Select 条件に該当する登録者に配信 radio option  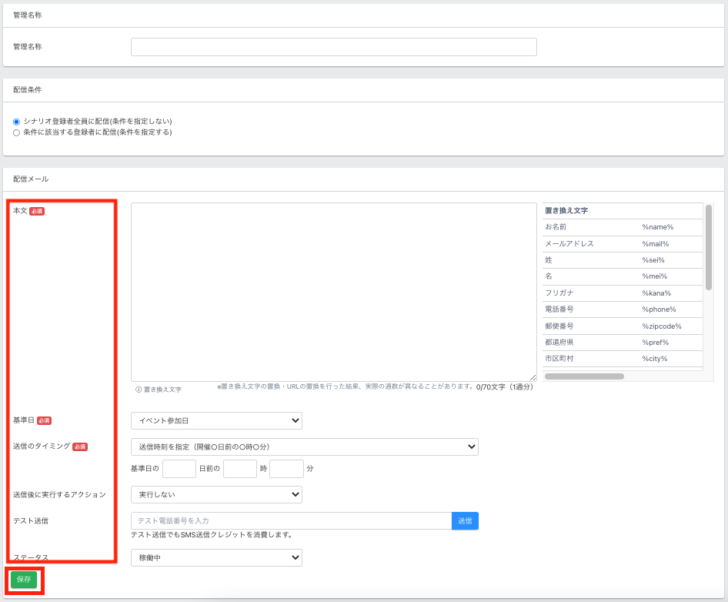pos(16,132)
